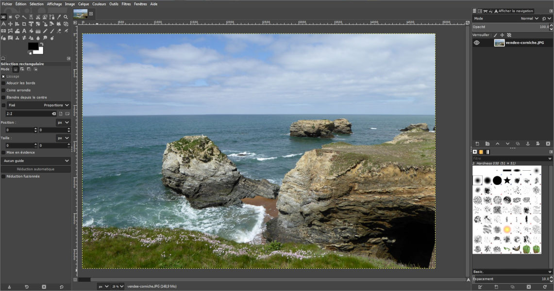Click the white background color swatch
Viewport: 554px width, 291px height.
tap(40, 51)
